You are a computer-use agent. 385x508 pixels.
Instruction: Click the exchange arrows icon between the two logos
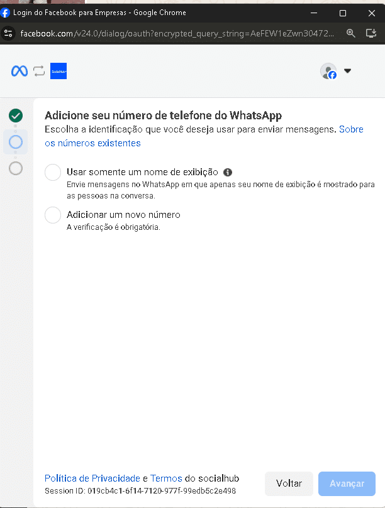coord(39,71)
